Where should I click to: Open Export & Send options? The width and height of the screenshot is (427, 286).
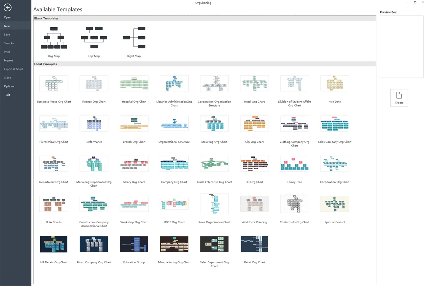pos(13,69)
